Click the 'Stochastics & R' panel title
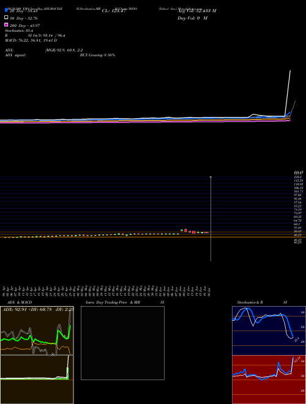306x404 pixels. tap(250, 302)
